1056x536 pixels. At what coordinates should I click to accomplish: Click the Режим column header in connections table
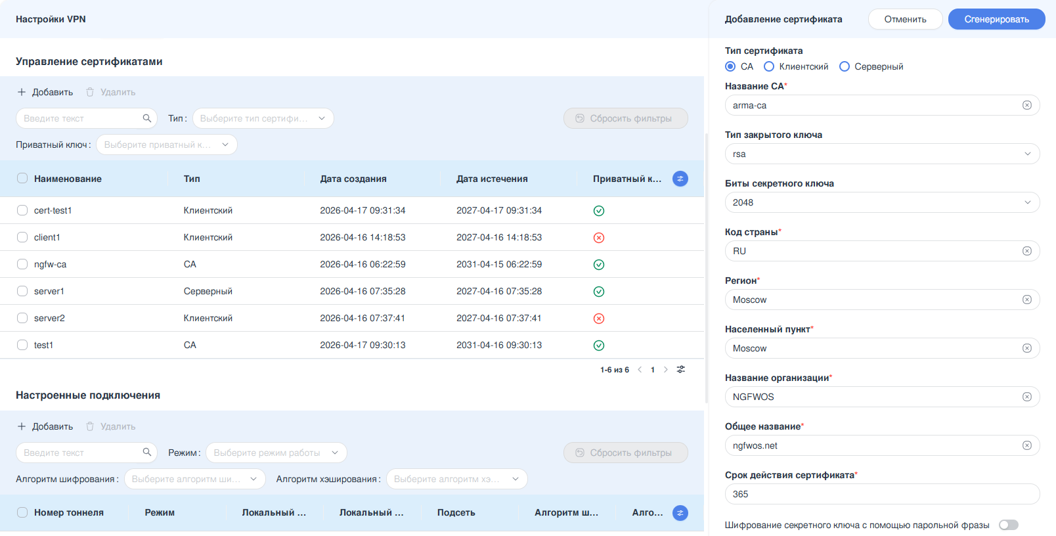coord(160,512)
